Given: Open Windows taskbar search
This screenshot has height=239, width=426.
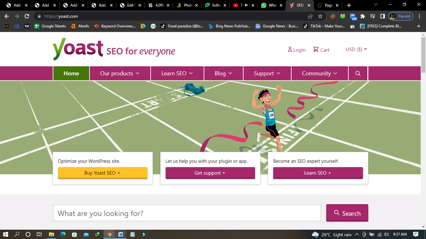Looking at the screenshot, I should 17,234.
